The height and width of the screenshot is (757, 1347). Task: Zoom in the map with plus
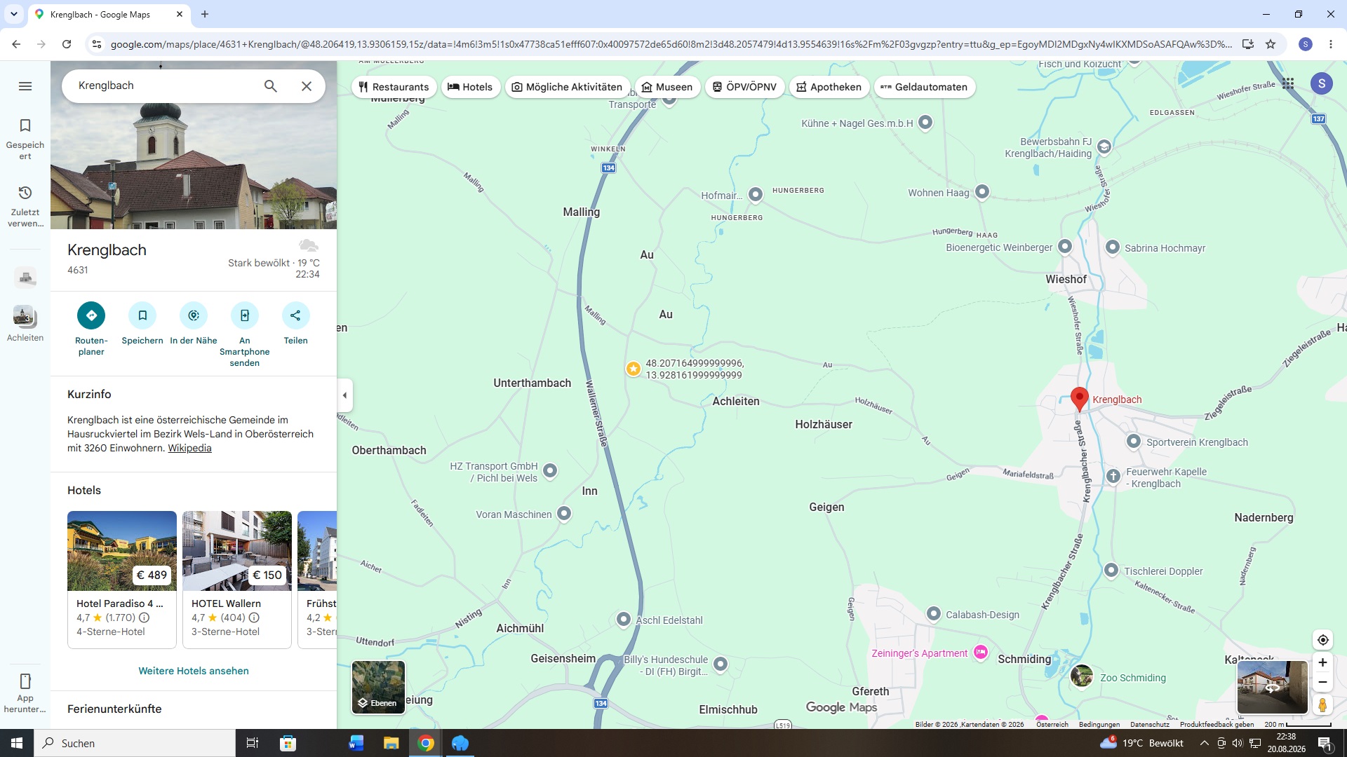[x=1322, y=662]
